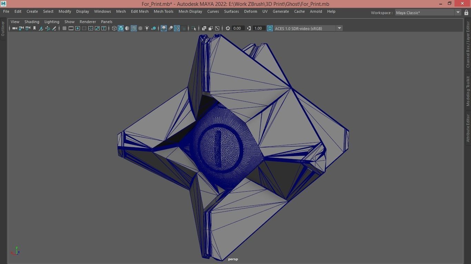Open the panel Shading menu
Screen dimensions: 471x264
[32, 22]
